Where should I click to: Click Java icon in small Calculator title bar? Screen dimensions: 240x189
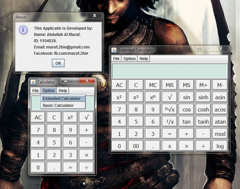[33, 82]
